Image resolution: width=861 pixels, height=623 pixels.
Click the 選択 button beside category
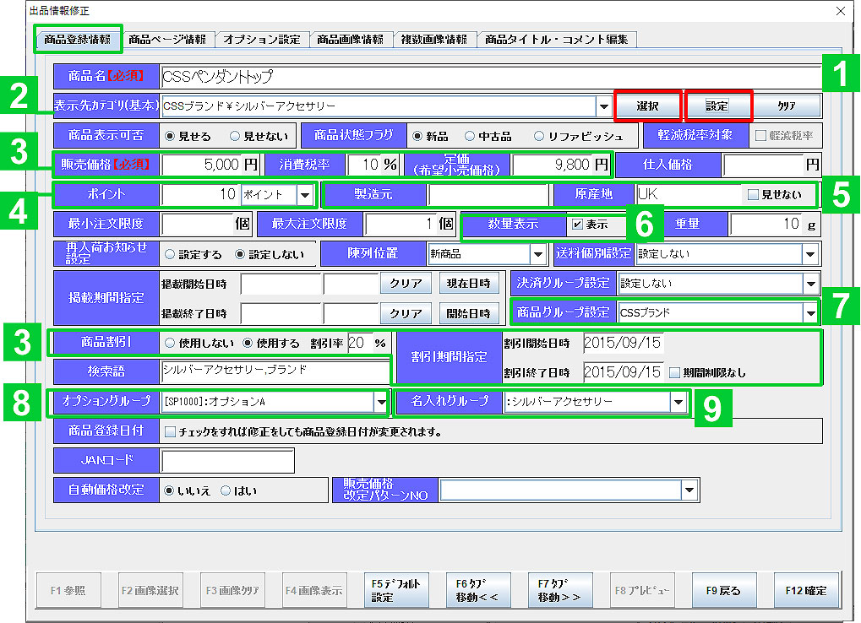[x=647, y=106]
